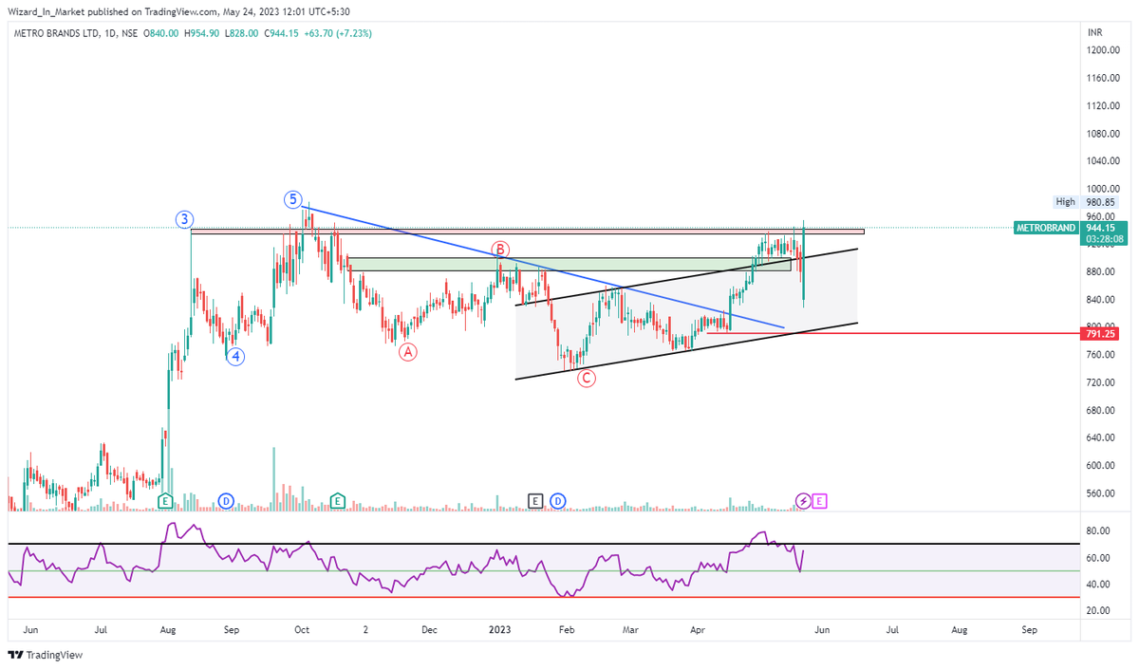This screenshot has width=1139, height=669.
Task: Click the 980.85 high price value
Action: [x=1100, y=202]
